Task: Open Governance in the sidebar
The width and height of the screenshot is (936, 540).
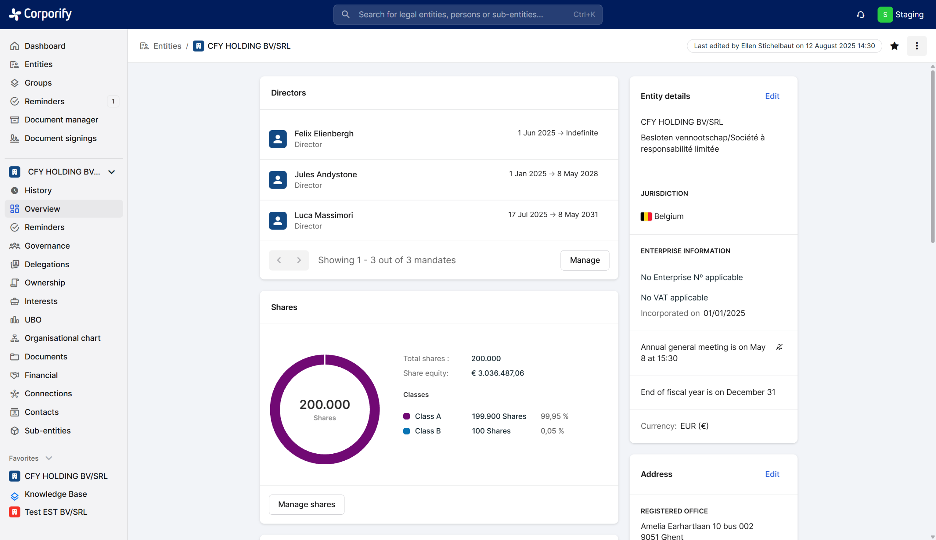Action: pos(47,246)
